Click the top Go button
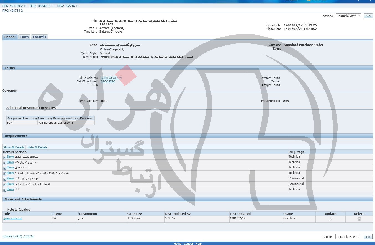 [368, 16]
